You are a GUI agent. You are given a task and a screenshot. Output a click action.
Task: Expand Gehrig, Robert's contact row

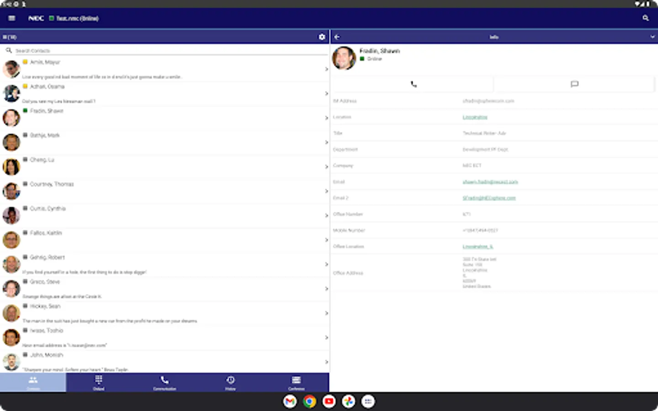click(326, 264)
